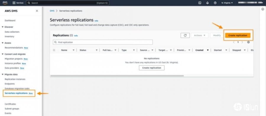The height and width of the screenshot is (116, 266).
Task: Select all replications checkbox in header
Action: tap(54, 50)
